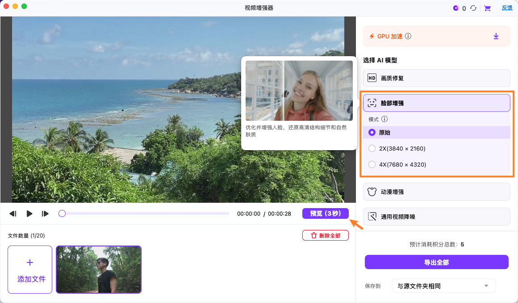Expand the 画质修复 AI model

tap(436, 78)
